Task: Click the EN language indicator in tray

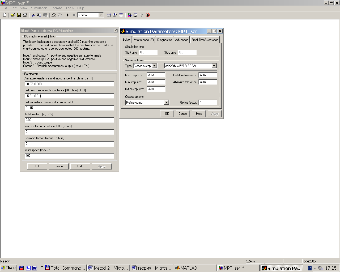Action: 310,268
